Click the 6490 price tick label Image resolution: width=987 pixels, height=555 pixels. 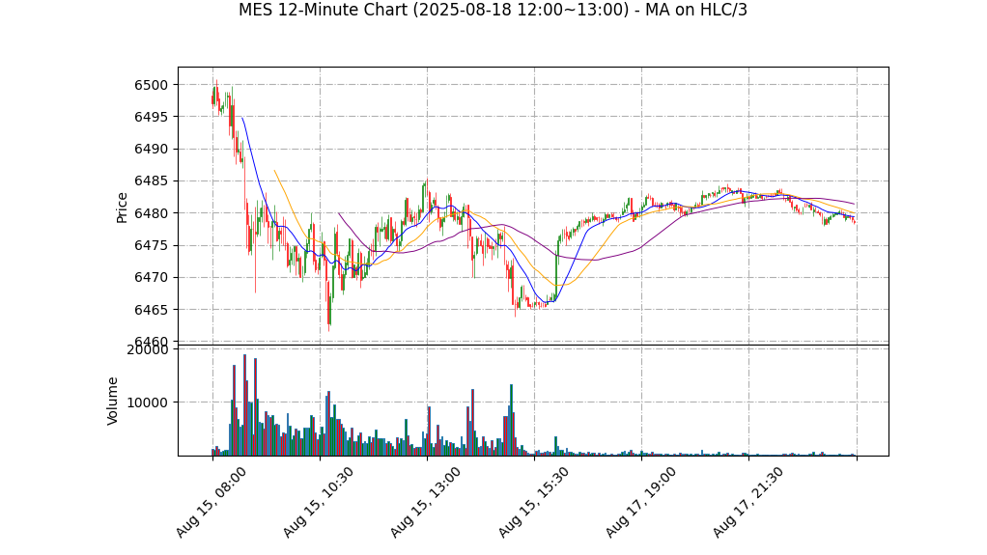152,150
